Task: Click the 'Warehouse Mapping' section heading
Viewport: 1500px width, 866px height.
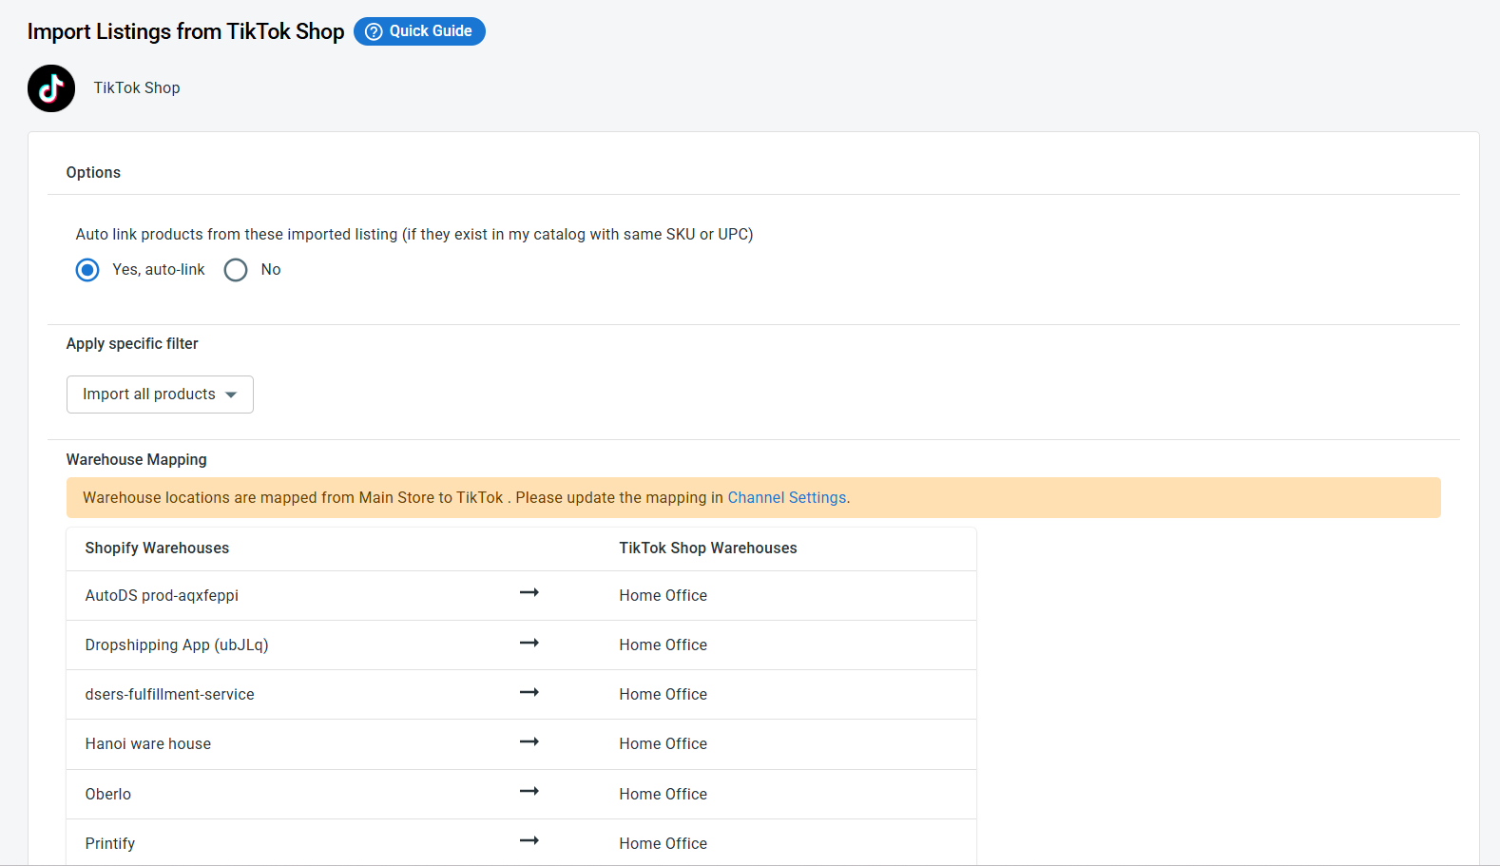Action: tap(136, 460)
